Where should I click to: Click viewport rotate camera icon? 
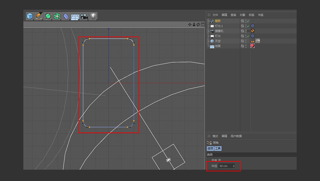198,25
